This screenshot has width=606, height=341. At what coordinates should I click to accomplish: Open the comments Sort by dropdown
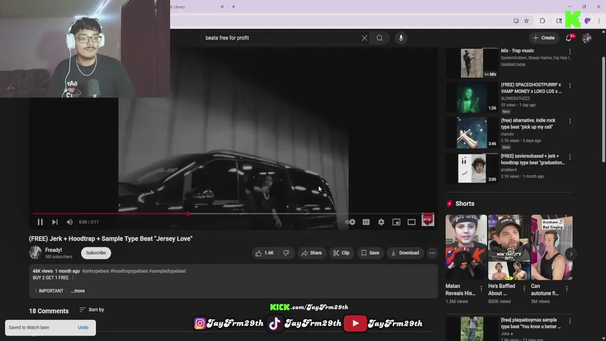92,310
